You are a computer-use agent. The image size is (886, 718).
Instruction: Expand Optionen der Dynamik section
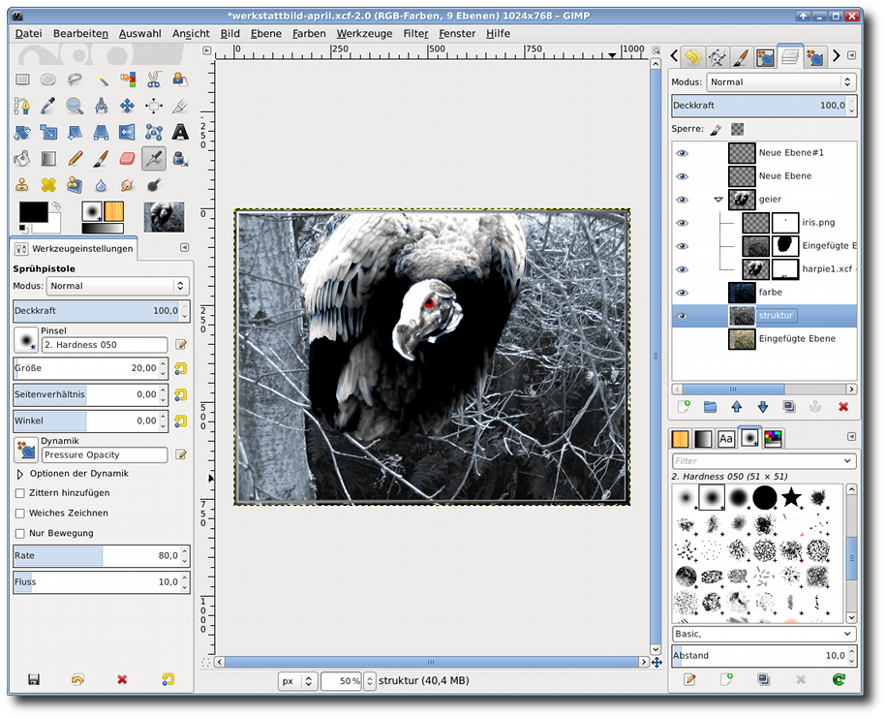tap(20, 474)
